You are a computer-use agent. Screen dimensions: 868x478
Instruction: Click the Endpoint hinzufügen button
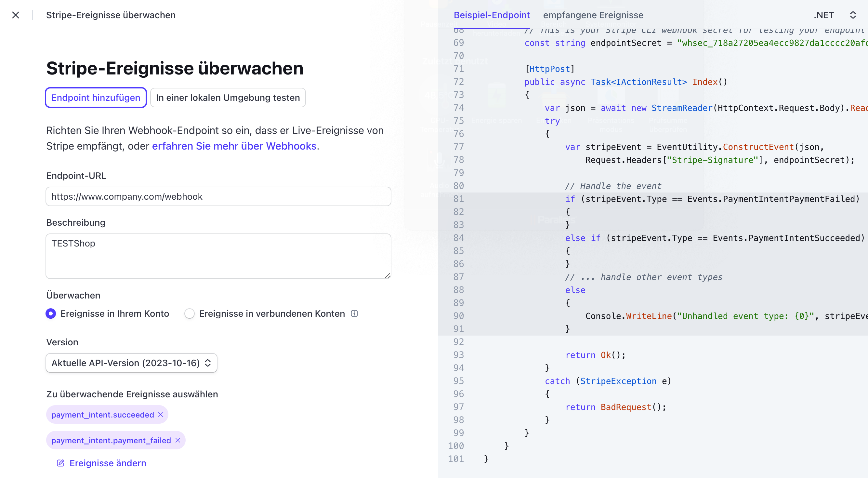coord(96,98)
